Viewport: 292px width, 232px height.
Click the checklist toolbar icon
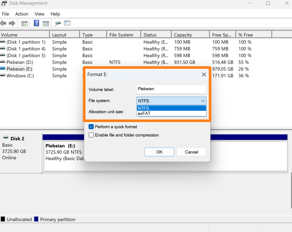pos(67,23)
